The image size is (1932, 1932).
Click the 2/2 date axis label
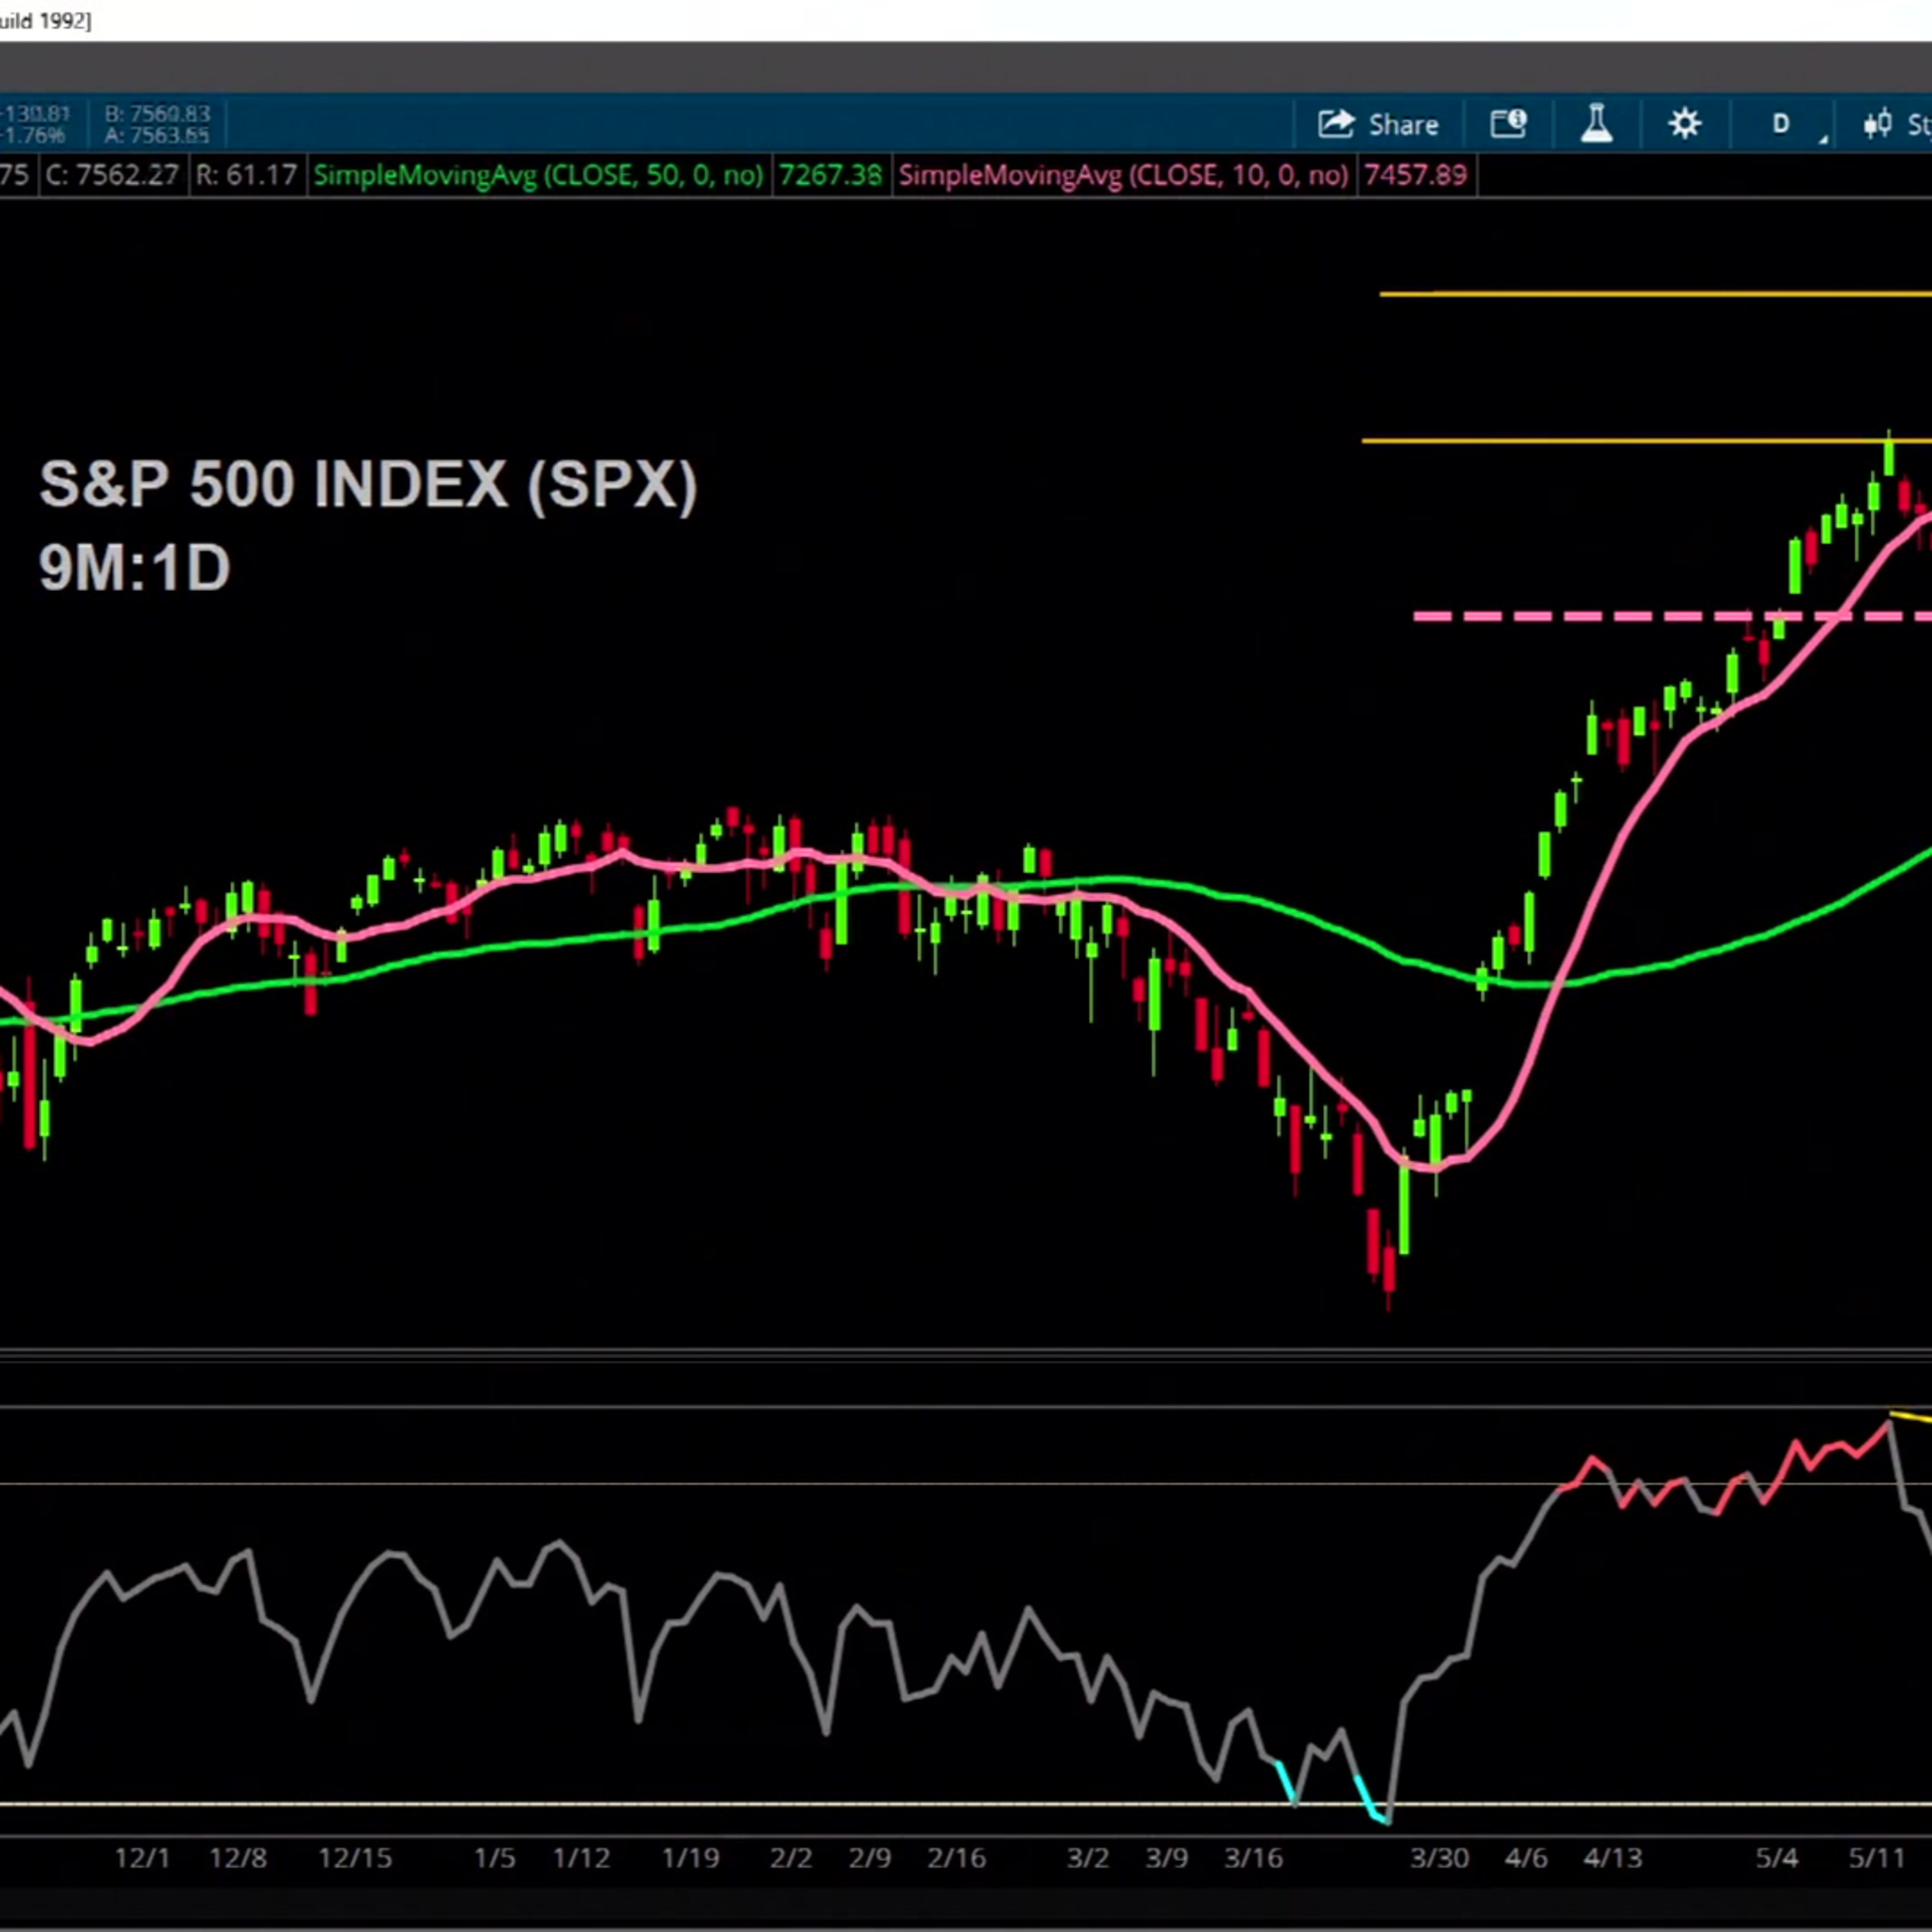click(x=791, y=1858)
